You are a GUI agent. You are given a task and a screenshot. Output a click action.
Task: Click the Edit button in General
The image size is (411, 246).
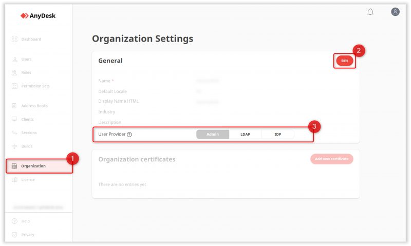click(x=344, y=61)
